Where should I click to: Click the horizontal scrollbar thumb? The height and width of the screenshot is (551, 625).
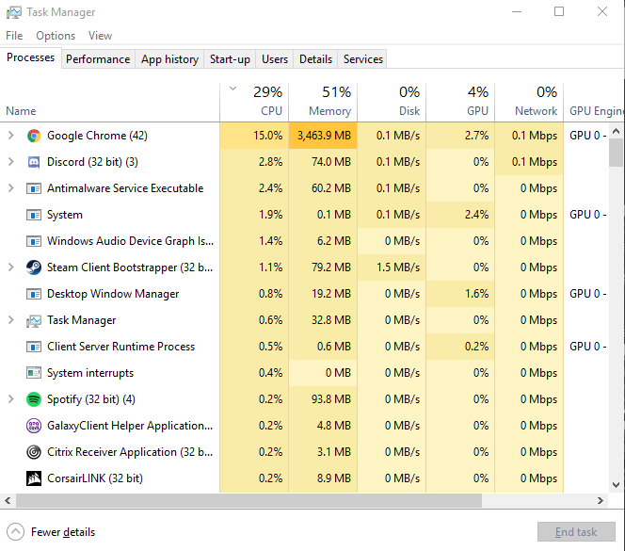[248, 500]
